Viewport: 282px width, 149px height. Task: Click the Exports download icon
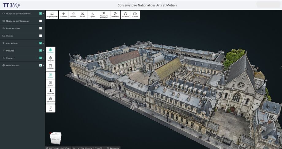coord(92,14)
